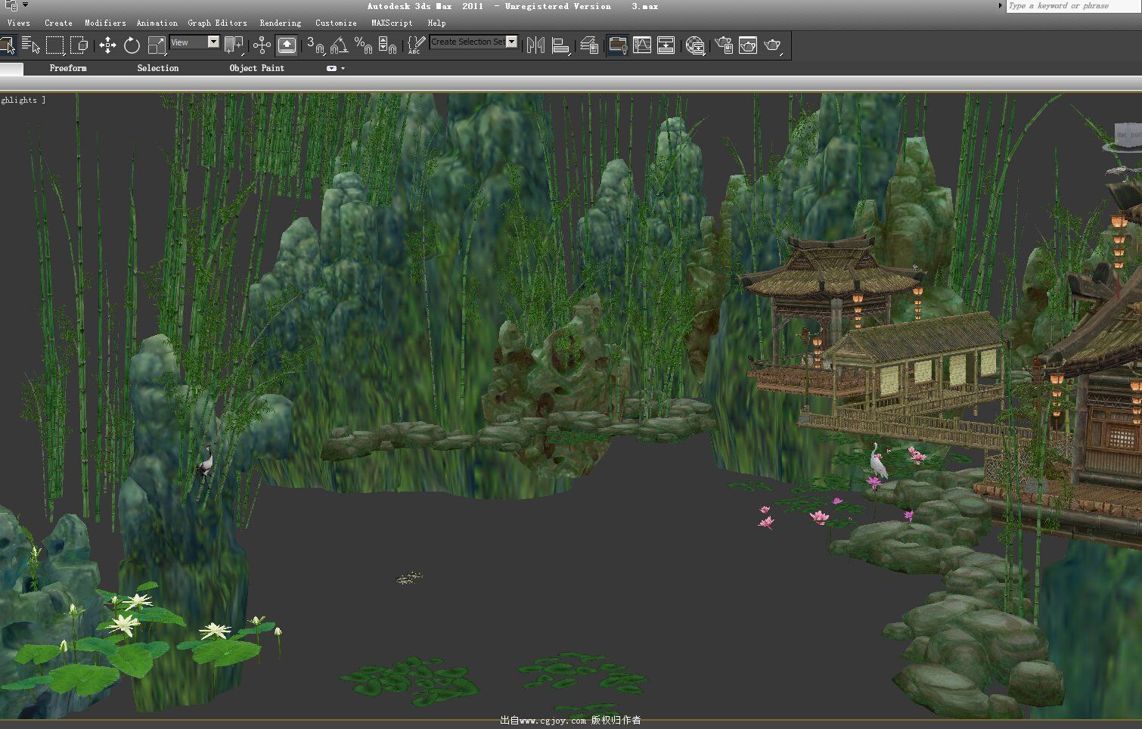This screenshot has height=729, width=1142.
Task: Click the viewport shading label 'ghlights ]'
Action: point(23,100)
